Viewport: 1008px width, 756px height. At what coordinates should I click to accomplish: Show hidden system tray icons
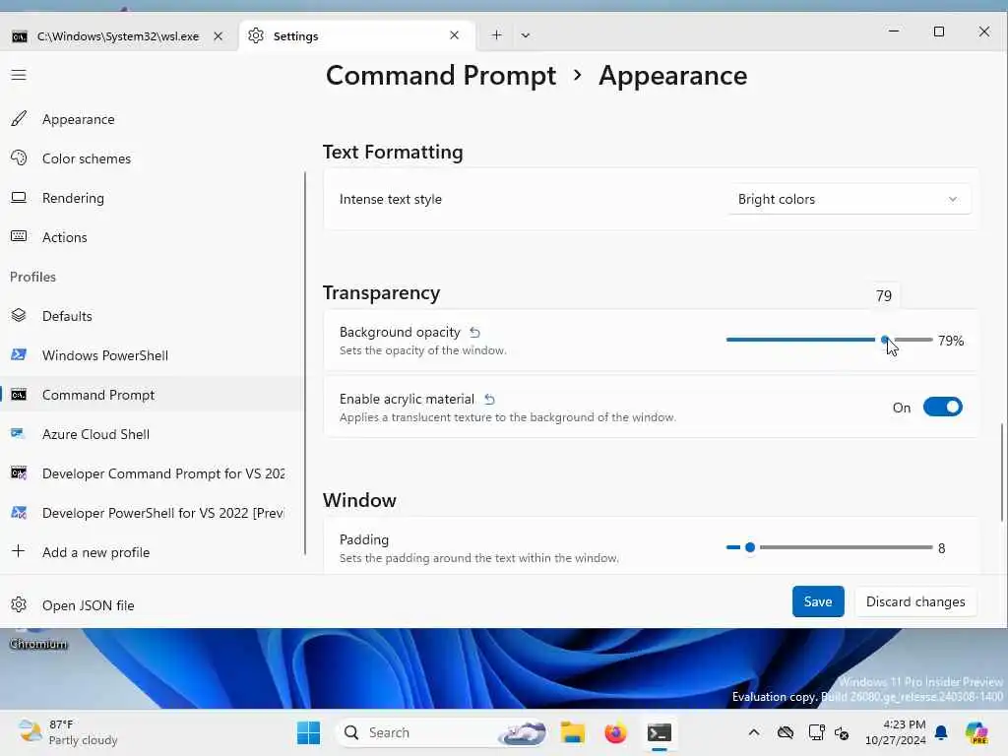(x=754, y=732)
